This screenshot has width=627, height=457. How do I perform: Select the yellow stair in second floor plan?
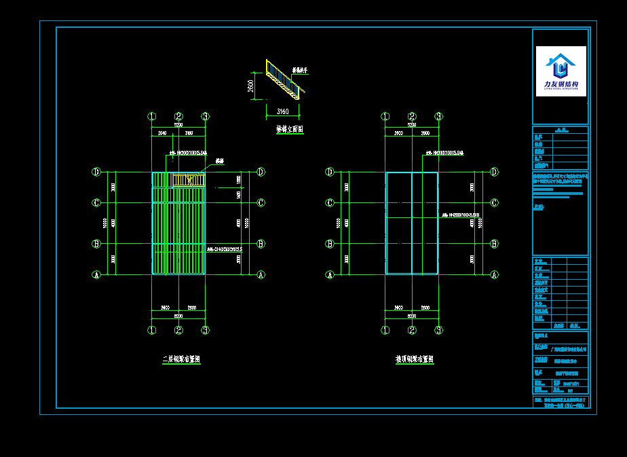coord(189,179)
